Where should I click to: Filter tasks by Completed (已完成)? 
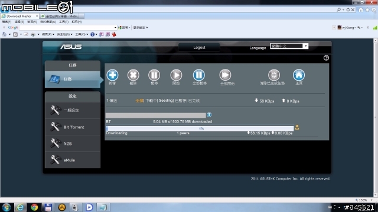click(194, 101)
